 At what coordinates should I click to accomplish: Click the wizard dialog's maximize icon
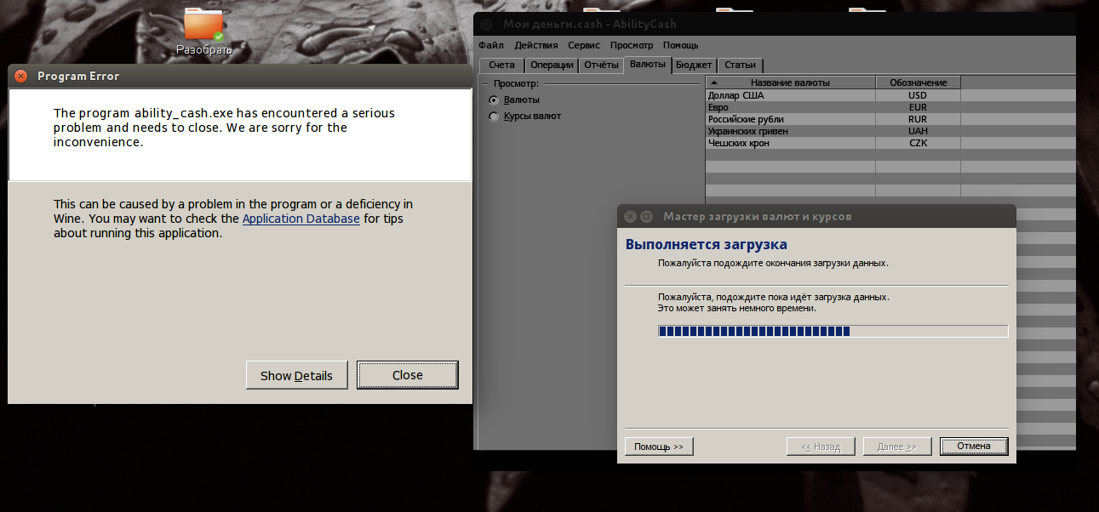646,216
